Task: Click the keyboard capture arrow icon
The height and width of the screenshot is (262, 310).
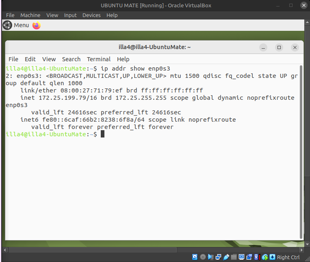Action: 272,257
